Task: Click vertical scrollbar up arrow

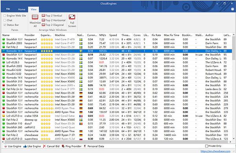Action: tap(234, 35)
